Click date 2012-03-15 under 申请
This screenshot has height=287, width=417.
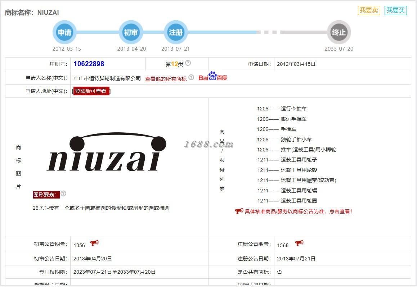coord(67,49)
